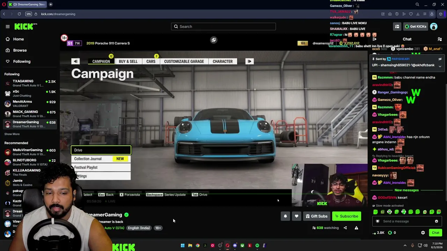Open Browse in Kick sidebar

tap(20, 50)
